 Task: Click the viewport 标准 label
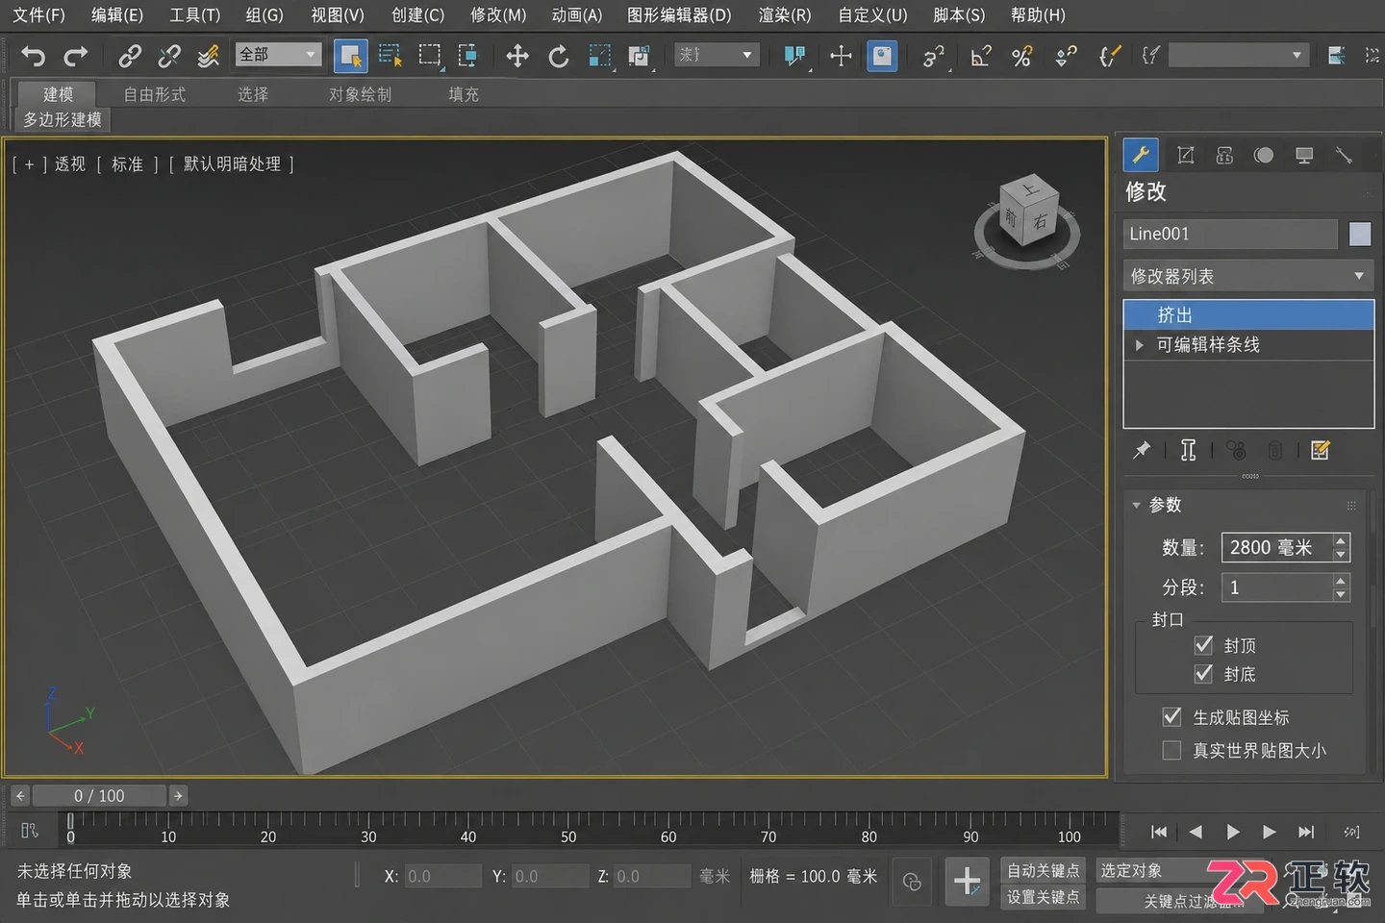coord(127,164)
